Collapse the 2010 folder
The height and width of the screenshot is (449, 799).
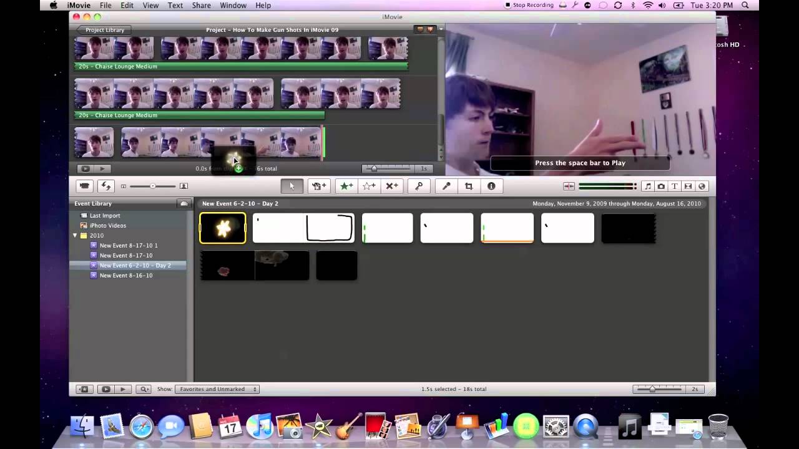point(75,236)
